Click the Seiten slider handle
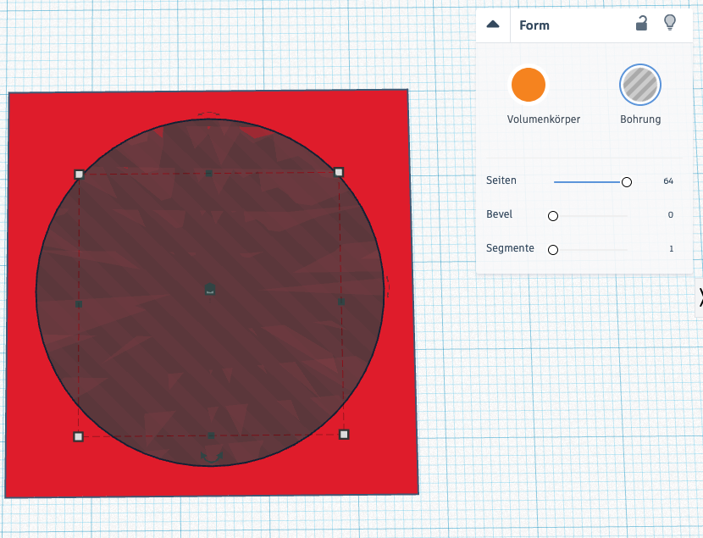703x538 pixels. click(626, 181)
